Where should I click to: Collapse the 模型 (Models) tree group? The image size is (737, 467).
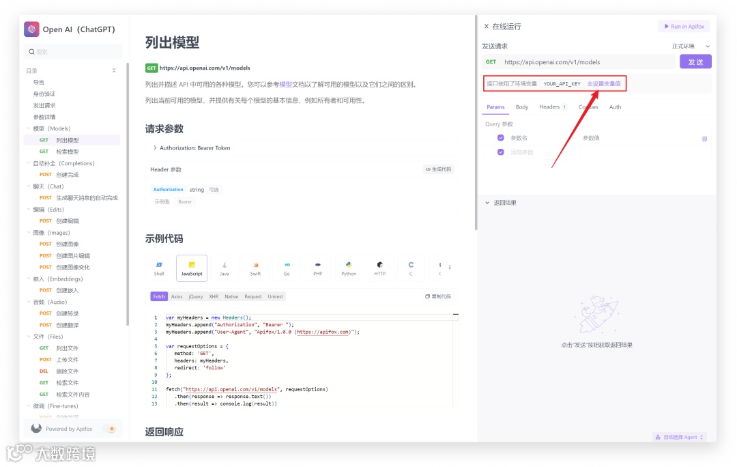pos(29,128)
